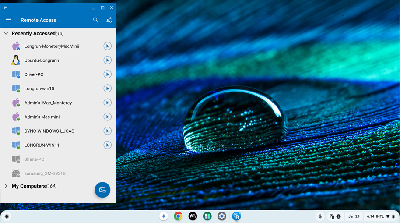Launch Google Chrome from the shelf
The width and height of the screenshot is (400, 223).
pos(178,216)
